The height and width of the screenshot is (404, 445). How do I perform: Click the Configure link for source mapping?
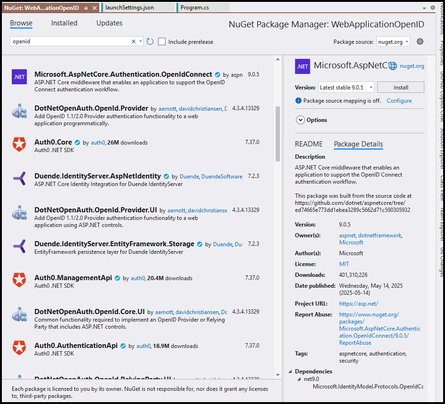pos(399,101)
